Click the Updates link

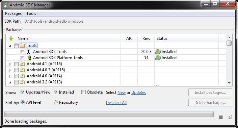(139, 93)
